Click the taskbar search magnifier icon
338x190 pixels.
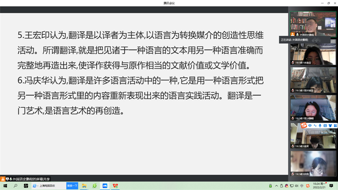click(x=16, y=186)
